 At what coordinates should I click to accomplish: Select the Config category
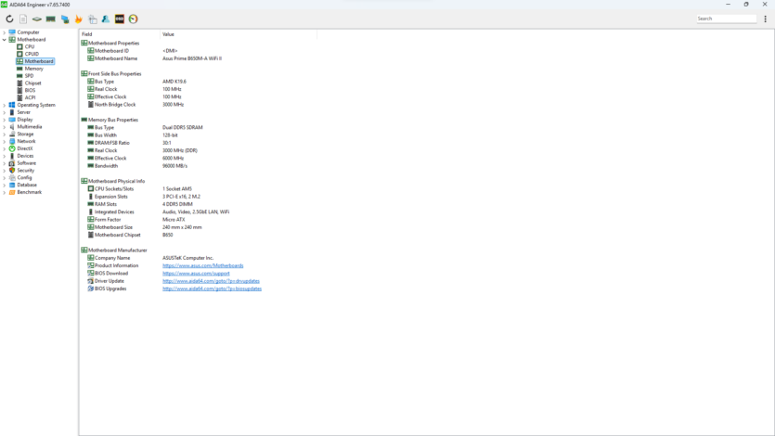[x=24, y=178]
